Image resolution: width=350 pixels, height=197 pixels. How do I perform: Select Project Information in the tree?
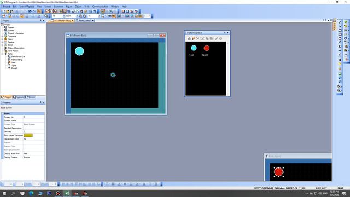click(x=16, y=33)
